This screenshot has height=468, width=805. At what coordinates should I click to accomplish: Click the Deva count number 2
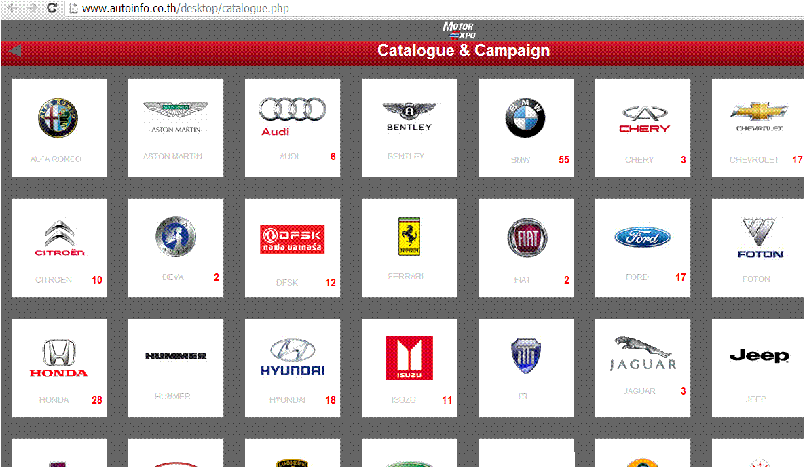217,277
